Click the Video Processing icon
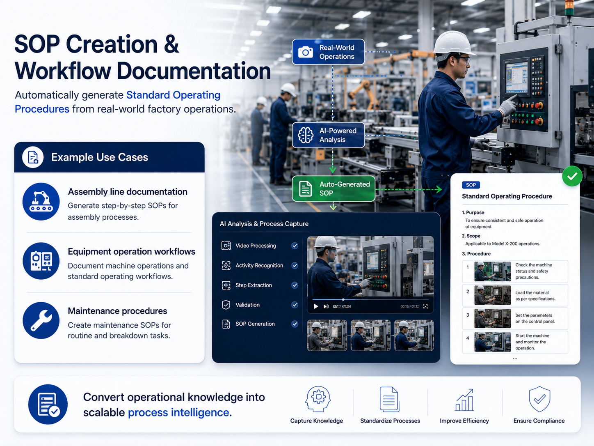This screenshot has width=594, height=446. point(226,246)
